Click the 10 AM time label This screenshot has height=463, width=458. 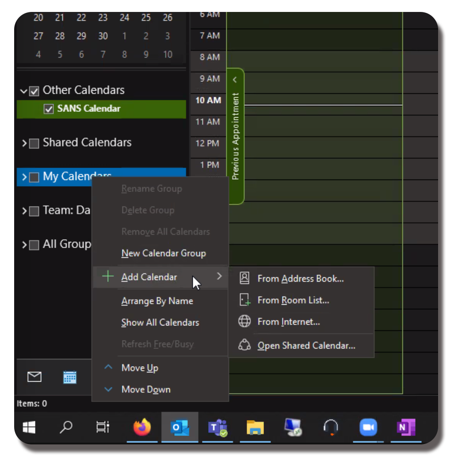coord(208,100)
